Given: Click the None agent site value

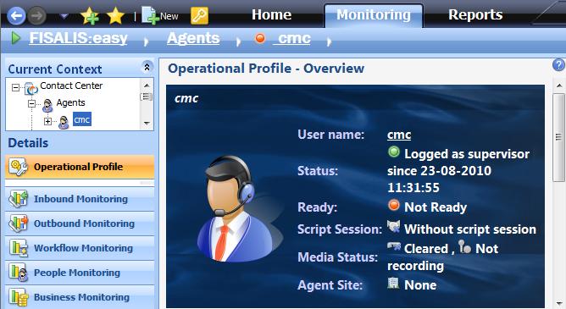Looking at the screenshot, I should point(420,284).
